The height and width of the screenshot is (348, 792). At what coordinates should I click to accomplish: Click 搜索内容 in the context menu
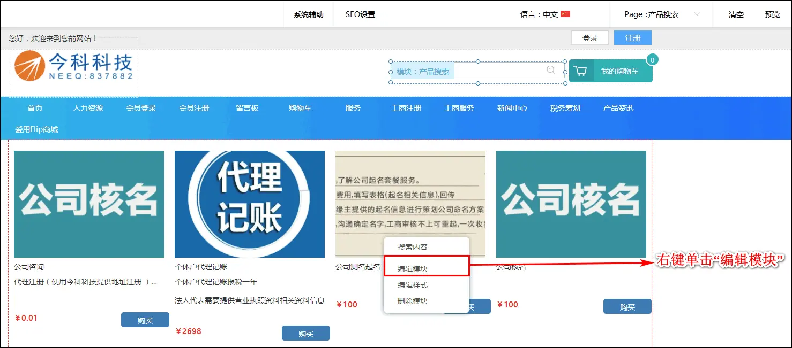(x=413, y=248)
